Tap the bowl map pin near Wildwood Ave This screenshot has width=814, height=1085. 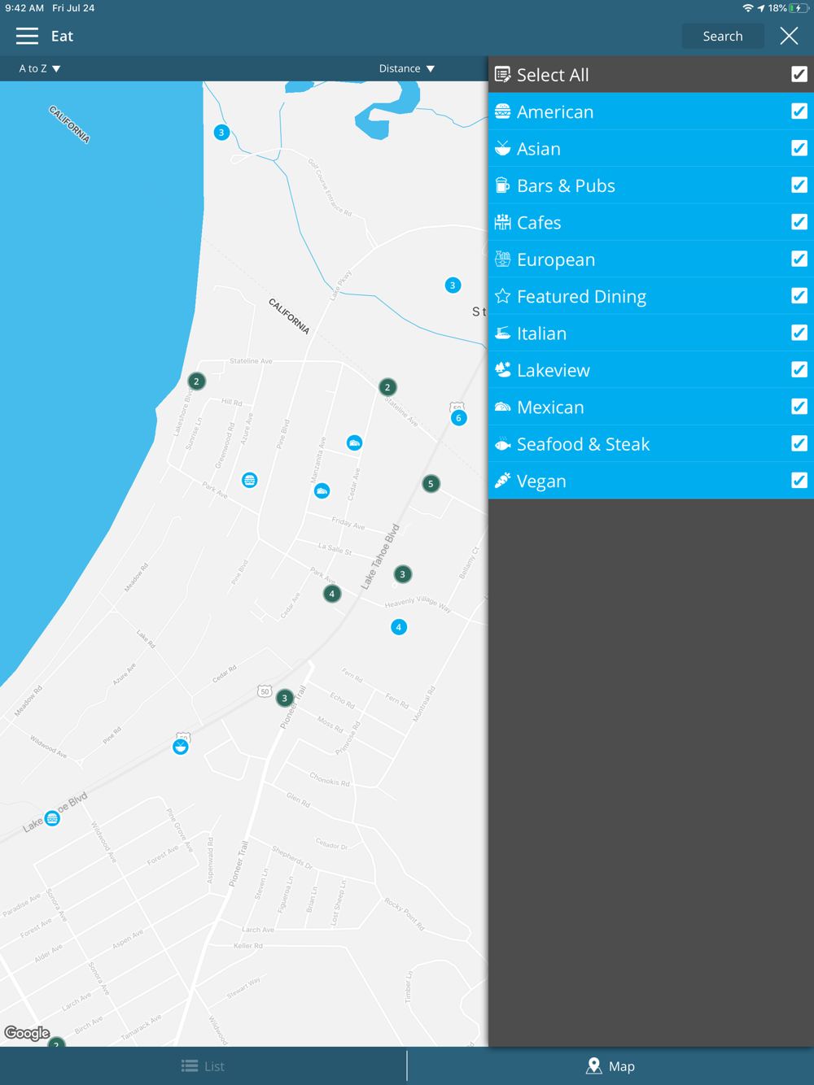[x=181, y=747]
